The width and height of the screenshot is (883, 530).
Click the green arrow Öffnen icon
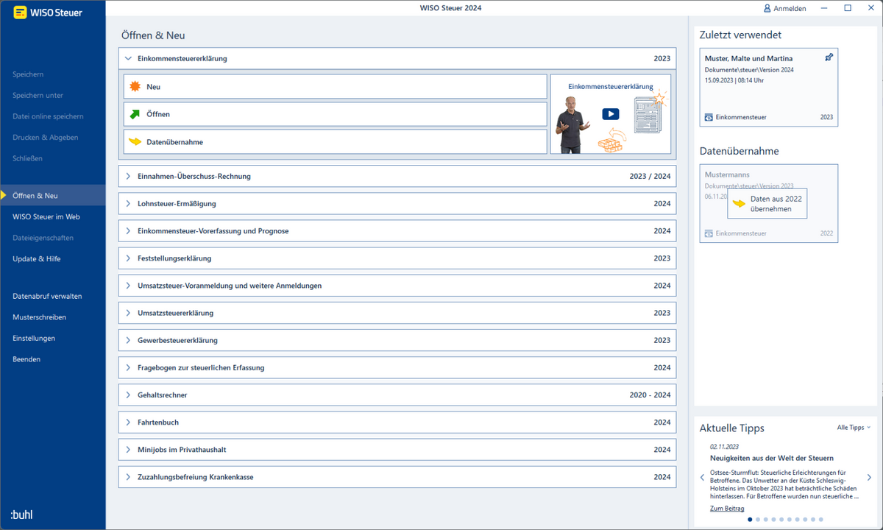pyautogui.click(x=135, y=114)
